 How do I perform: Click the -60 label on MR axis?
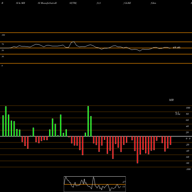point(187,157)
